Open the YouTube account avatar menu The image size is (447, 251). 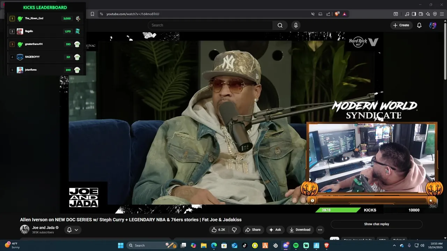click(x=433, y=25)
